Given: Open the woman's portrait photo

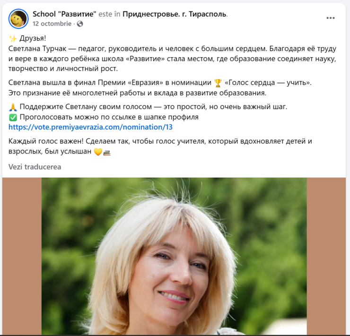Looking at the screenshot, I should (x=174, y=257).
